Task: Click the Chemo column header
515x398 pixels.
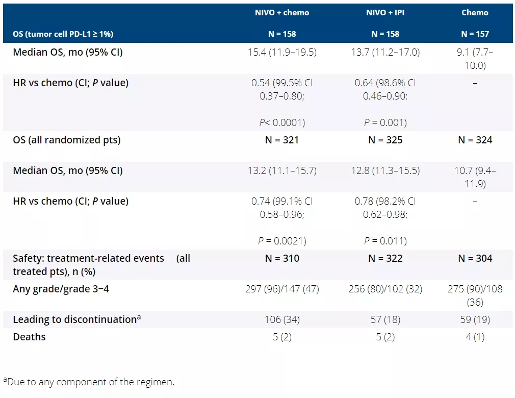Action: point(475,12)
